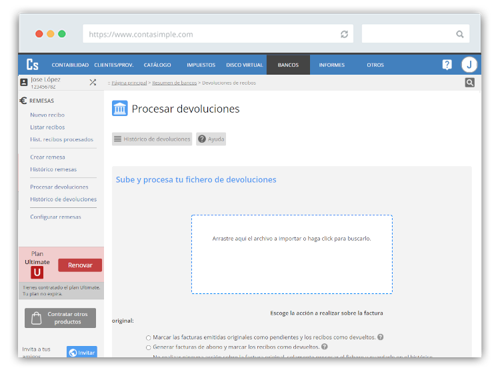Viewport: 500px width, 368px height.
Task: Open Listar recibos in sidebar
Action: tap(47, 127)
